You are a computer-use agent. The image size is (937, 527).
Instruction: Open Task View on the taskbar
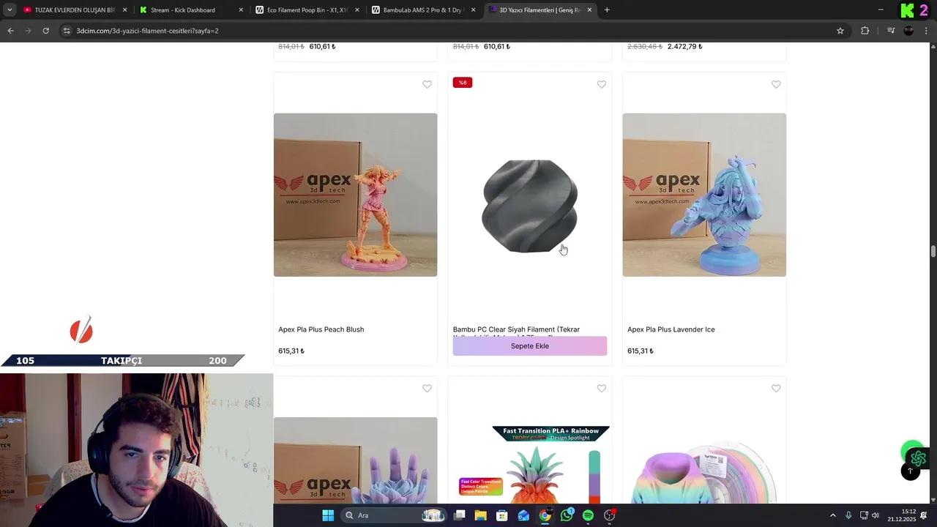coord(460,515)
